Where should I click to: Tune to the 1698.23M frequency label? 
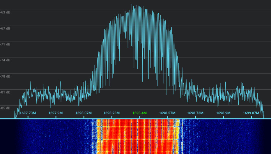click(x=111, y=113)
